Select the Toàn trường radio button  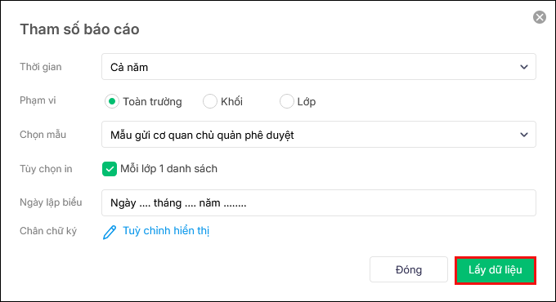click(x=112, y=101)
